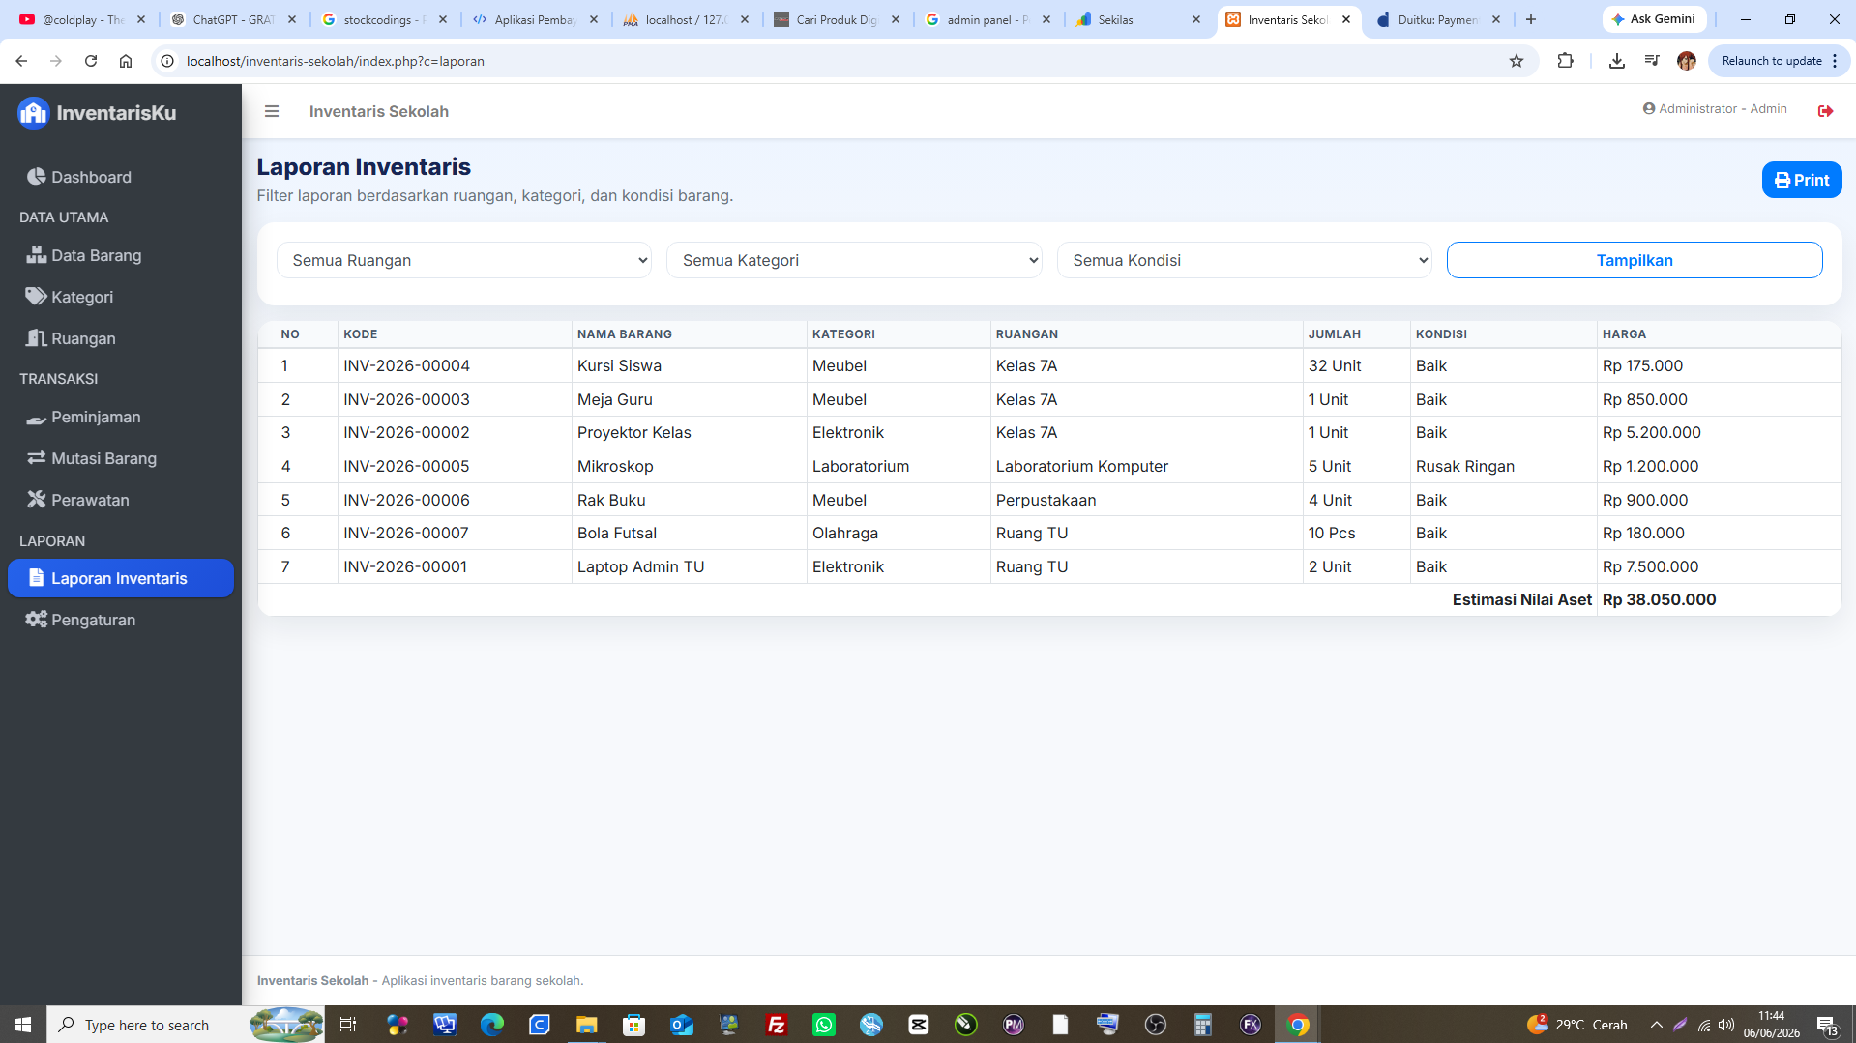The height and width of the screenshot is (1043, 1856).
Task: Open browser downloads icon
Action: pyautogui.click(x=1616, y=61)
